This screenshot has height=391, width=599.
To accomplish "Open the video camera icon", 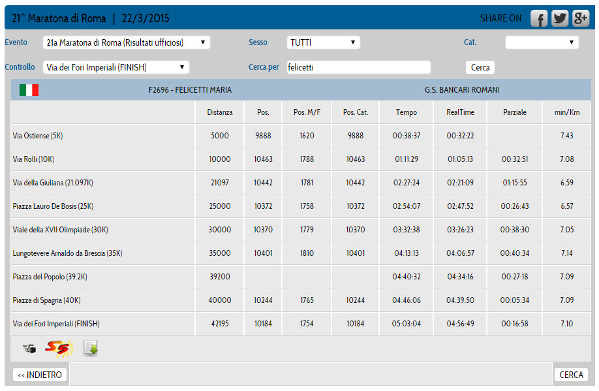I will tap(29, 349).
